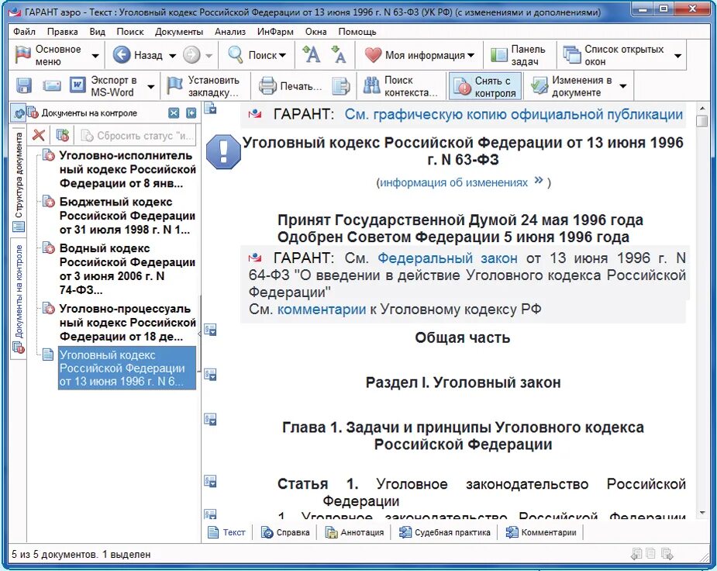
Task: Click comment marker icon beside Общая часть
Action: pyautogui.click(x=210, y=330)
